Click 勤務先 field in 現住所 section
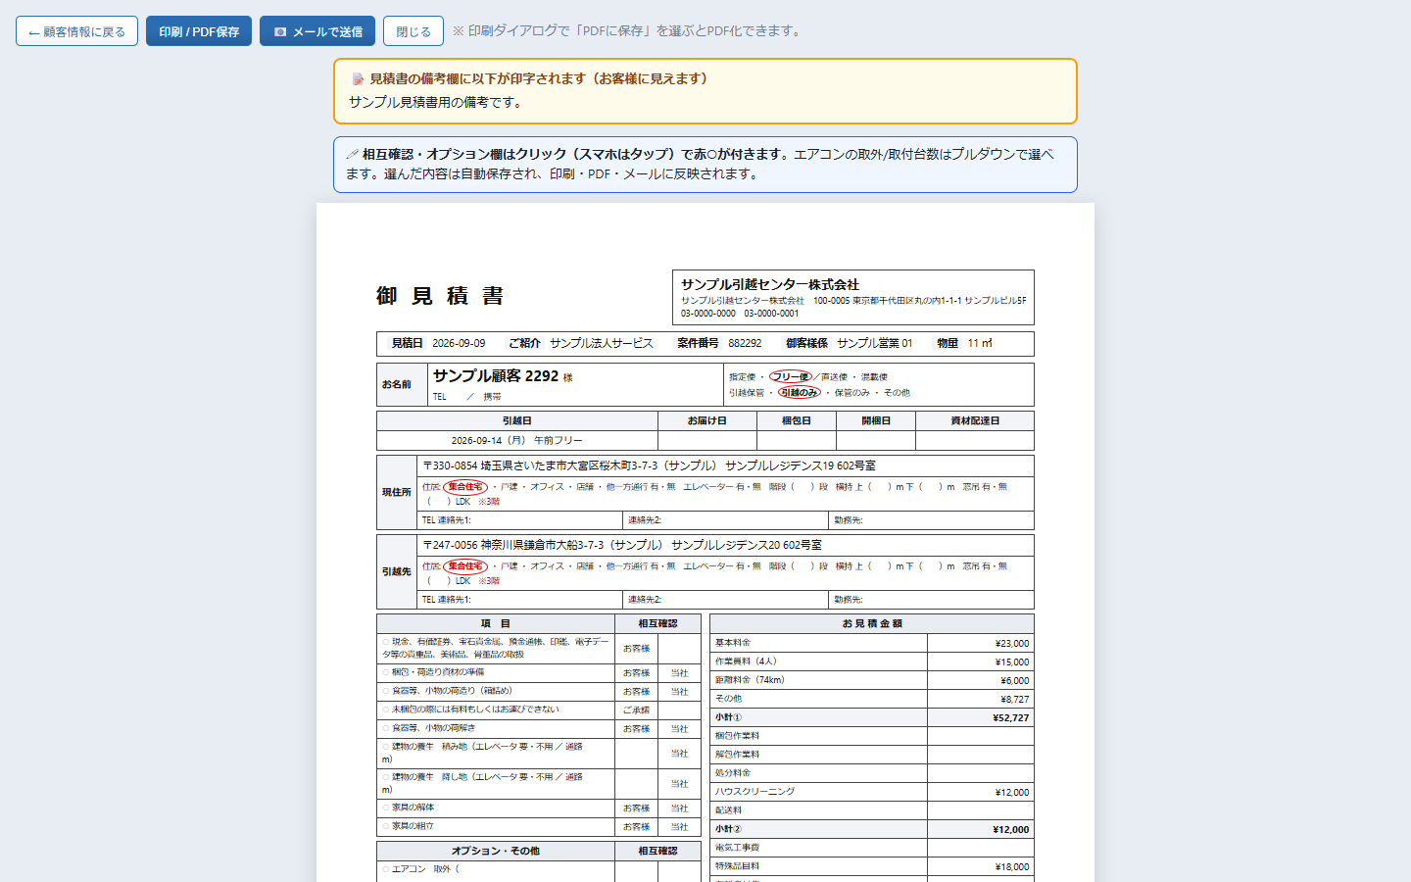The image size is (1411, 882). [x=931, y=519]
